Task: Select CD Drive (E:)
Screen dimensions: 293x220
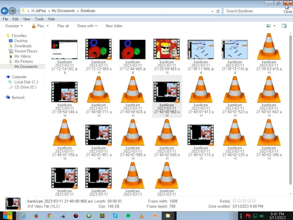Action: (25, 87)
